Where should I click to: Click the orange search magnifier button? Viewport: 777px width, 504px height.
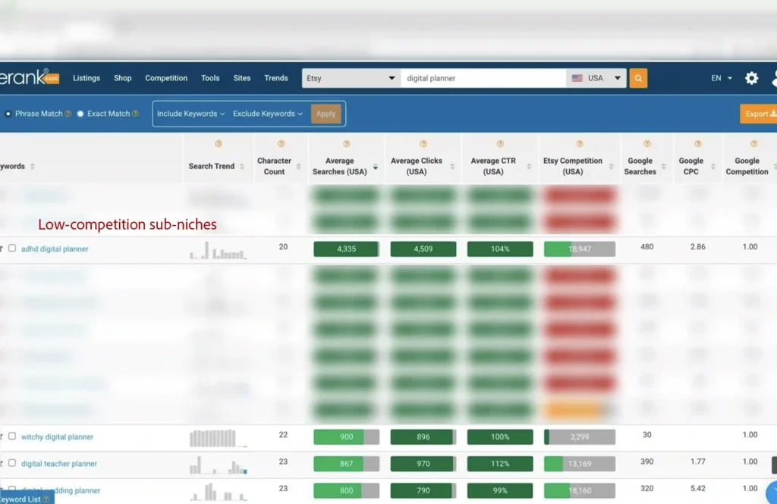(x=638, y=78)
